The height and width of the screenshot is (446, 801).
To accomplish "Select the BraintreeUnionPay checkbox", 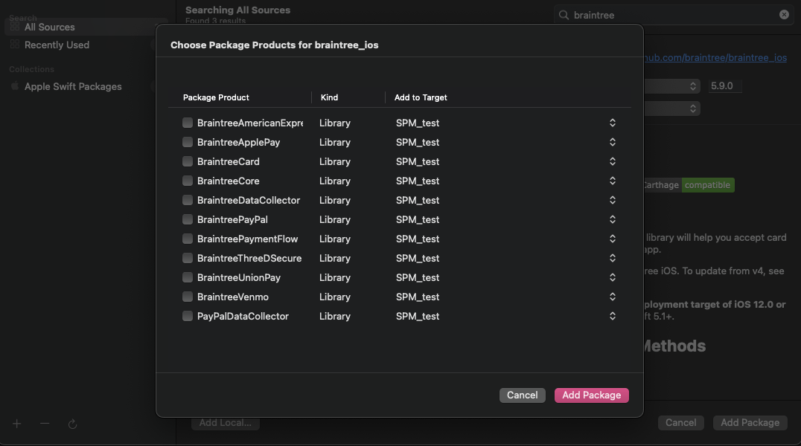I will 188,277.
